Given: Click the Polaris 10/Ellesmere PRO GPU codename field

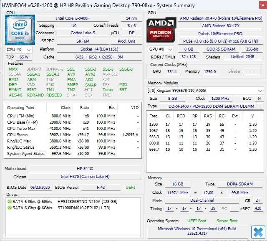Looking at the screenshot, I should [220, 33].
